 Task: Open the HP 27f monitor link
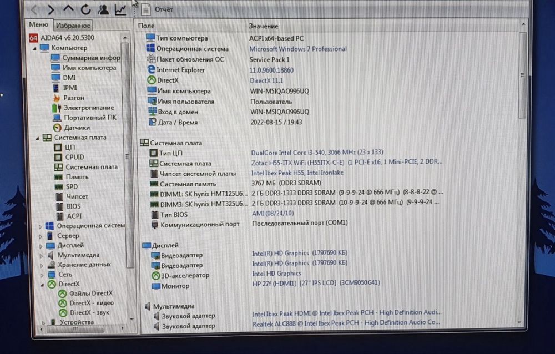316,283
